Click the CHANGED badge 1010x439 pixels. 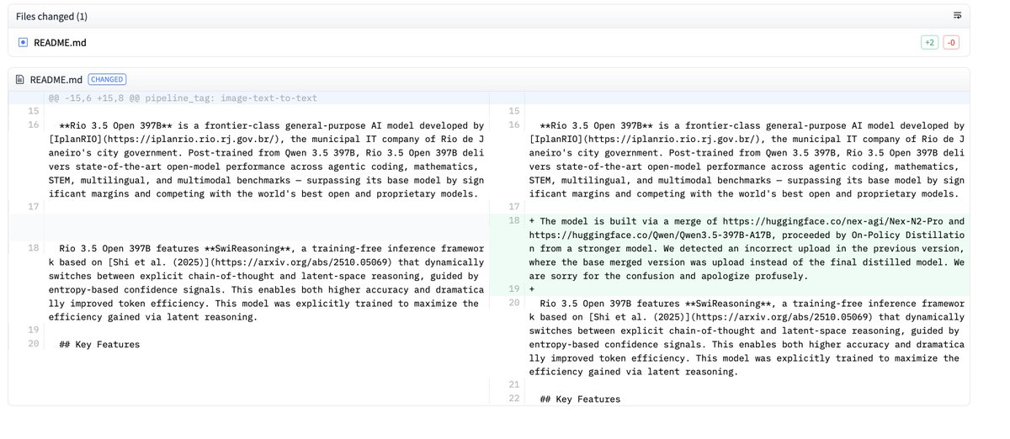(107, 79)
